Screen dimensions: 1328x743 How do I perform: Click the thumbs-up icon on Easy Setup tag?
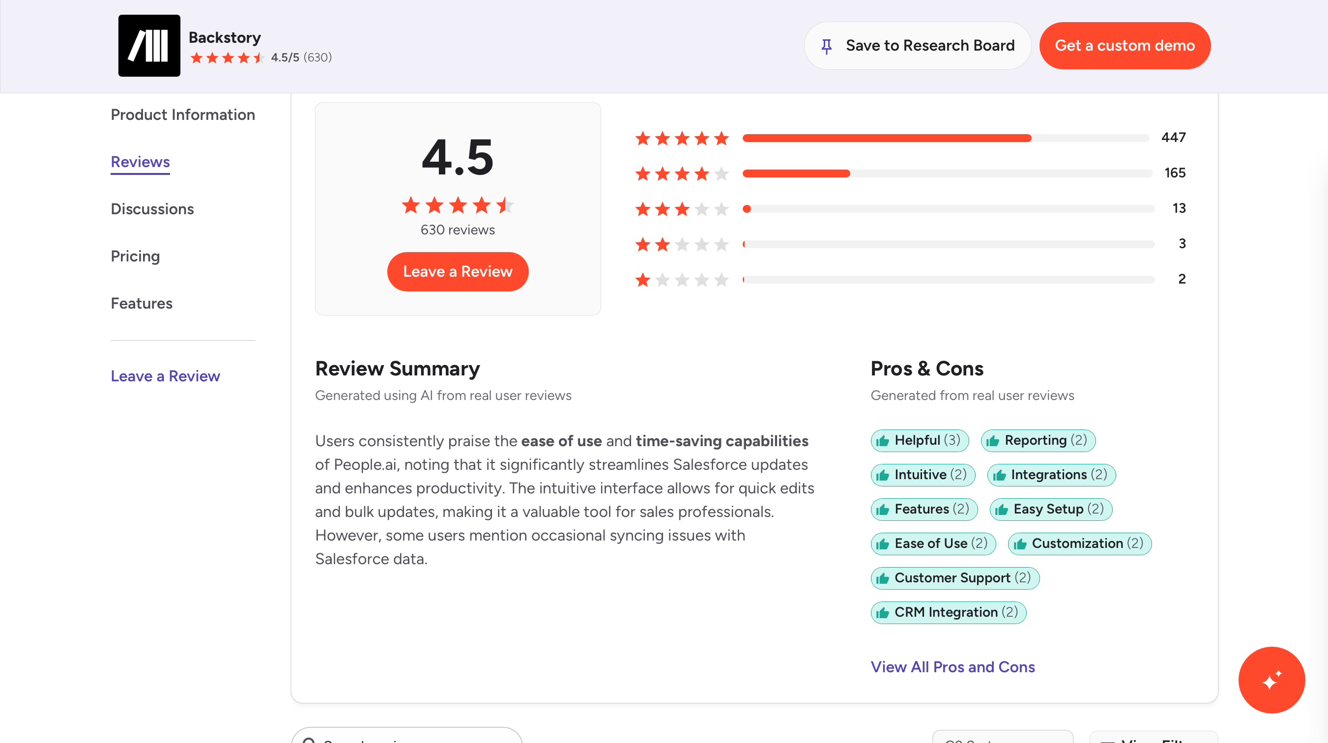[1001, 510]
